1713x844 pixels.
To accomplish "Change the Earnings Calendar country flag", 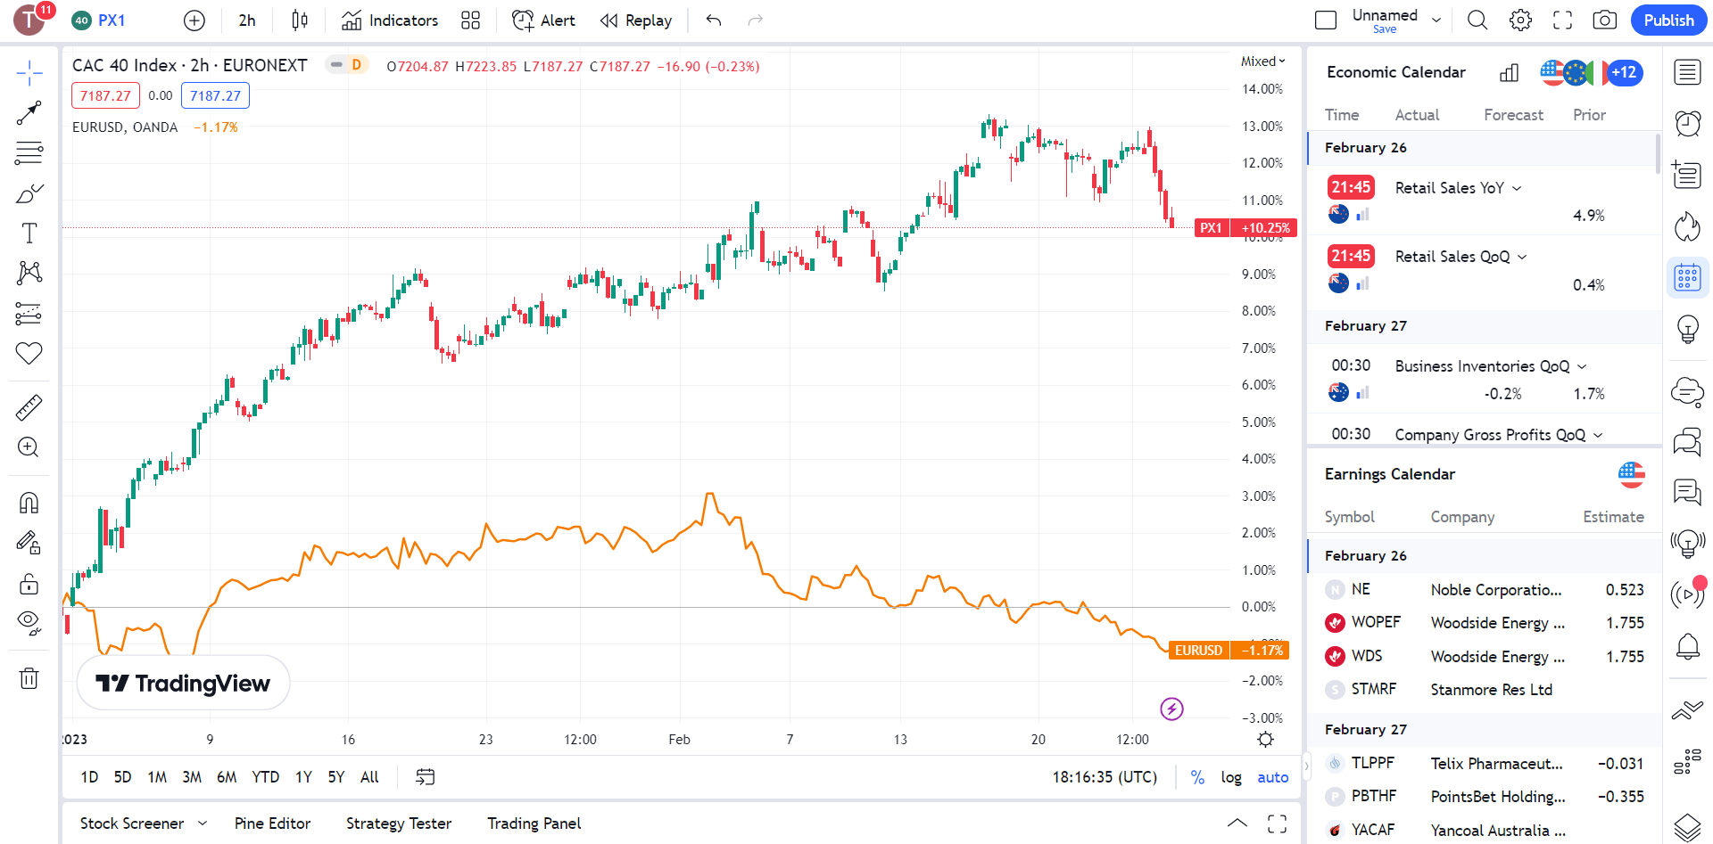I will [x=1632, y=474].
